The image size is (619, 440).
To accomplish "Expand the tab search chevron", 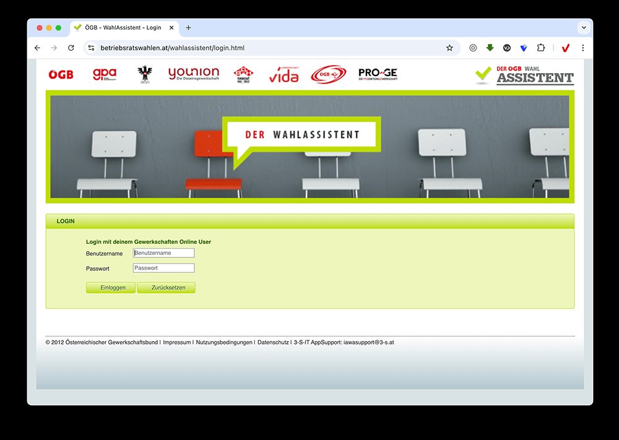I will tap(584, 27).
